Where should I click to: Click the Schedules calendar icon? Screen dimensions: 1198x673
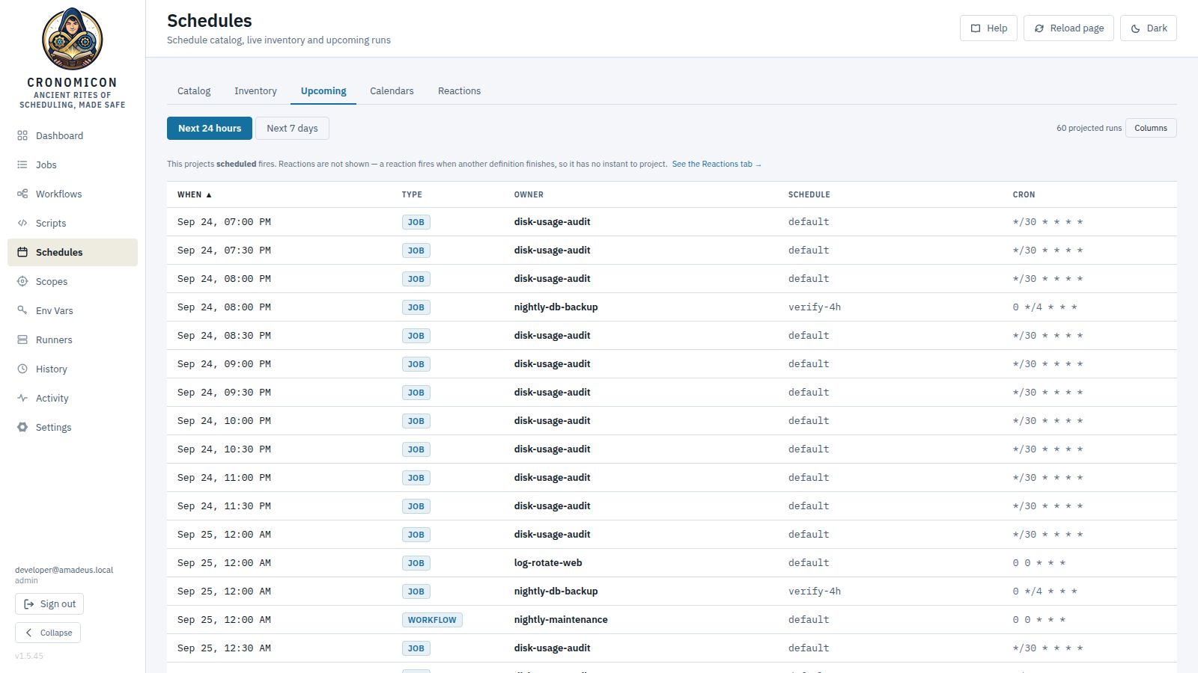[22, 252]
